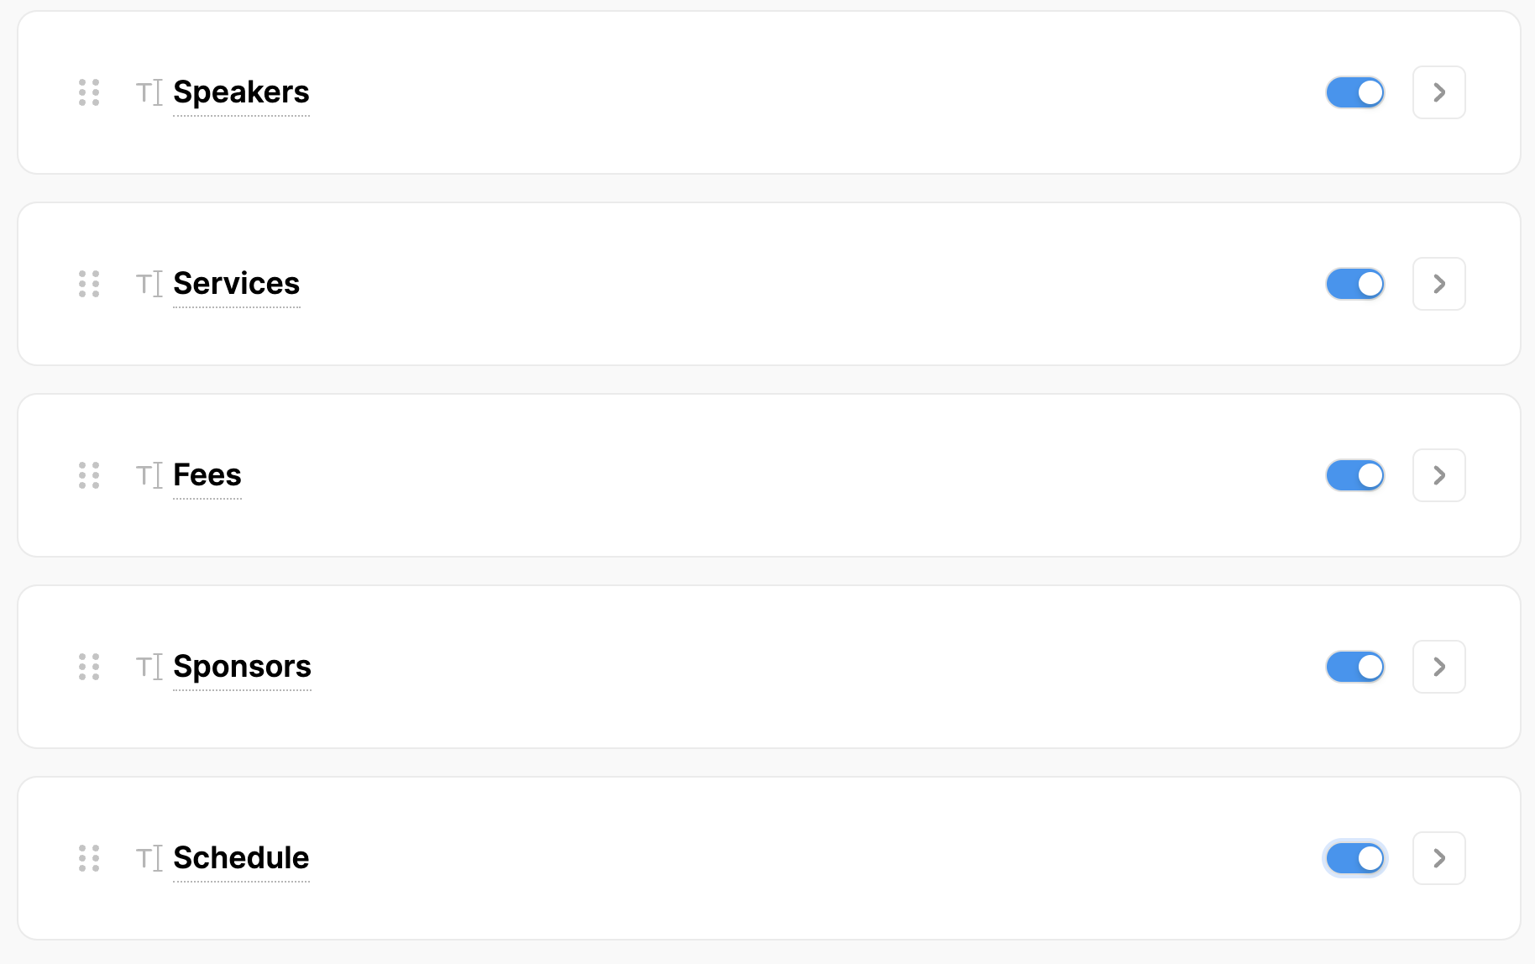
Task: Turn off the Services section switch
Action: 1354,284
